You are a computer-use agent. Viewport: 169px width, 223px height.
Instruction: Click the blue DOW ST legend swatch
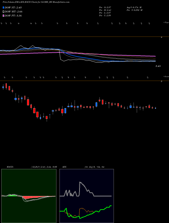(4, 7)
